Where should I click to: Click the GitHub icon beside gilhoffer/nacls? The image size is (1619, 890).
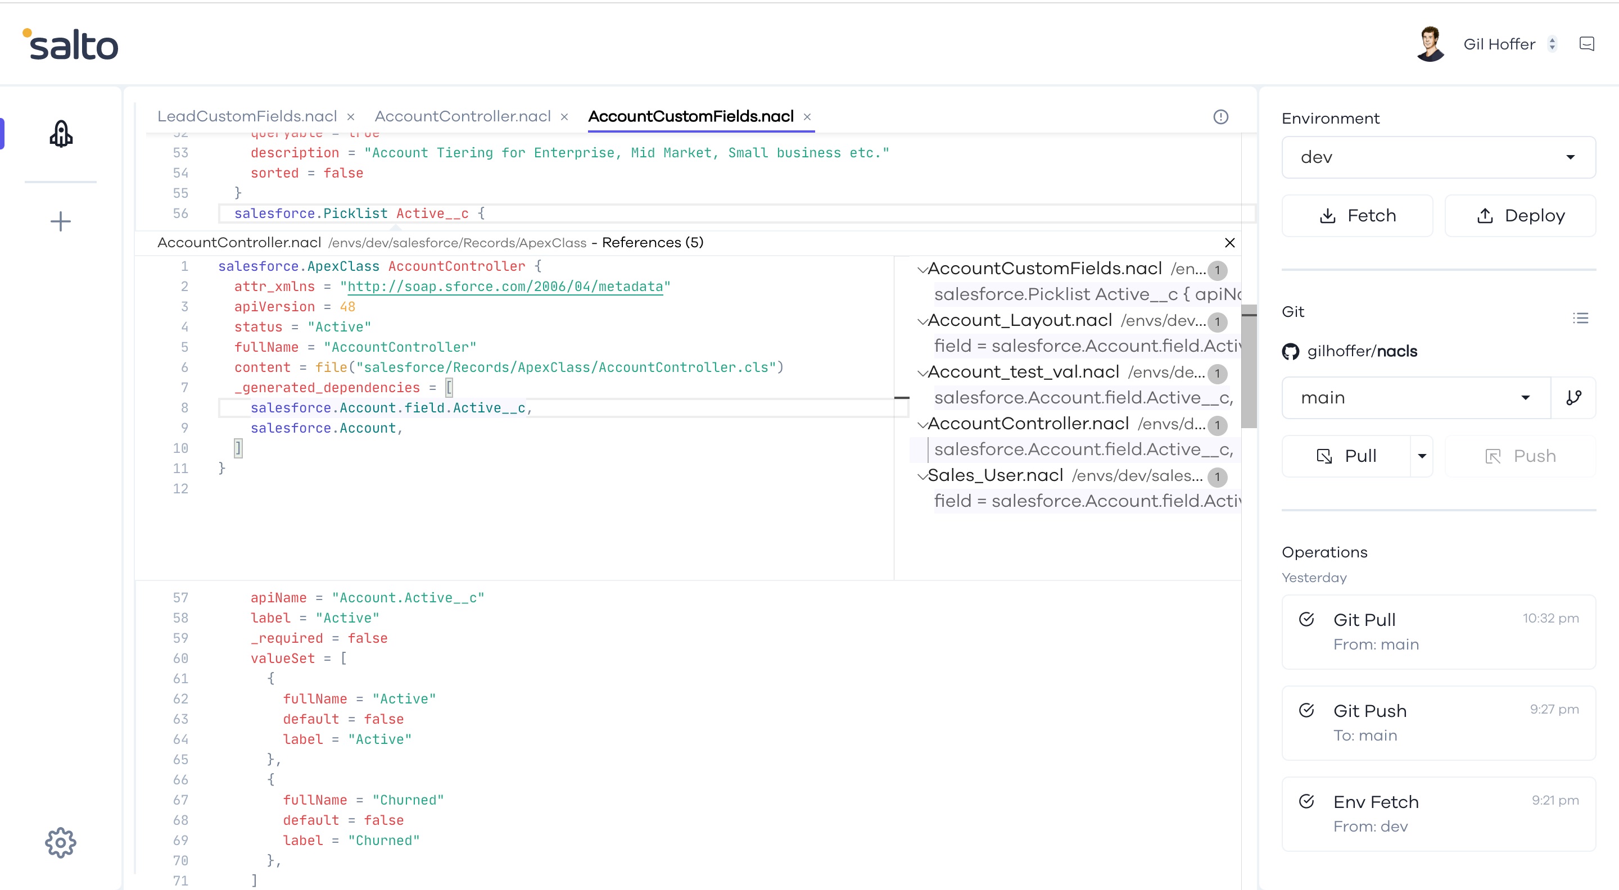[1290, 351]
